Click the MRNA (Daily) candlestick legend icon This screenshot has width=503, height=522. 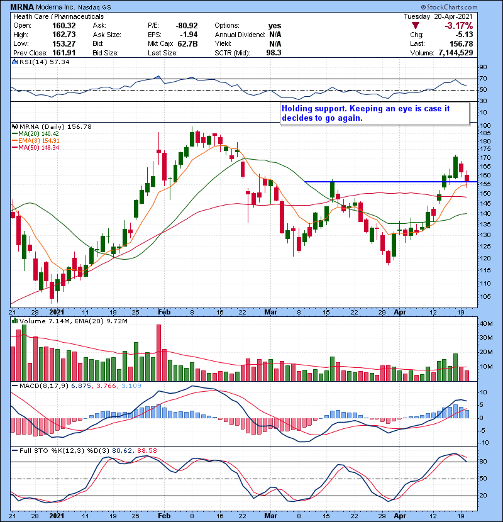click(15, 126)
